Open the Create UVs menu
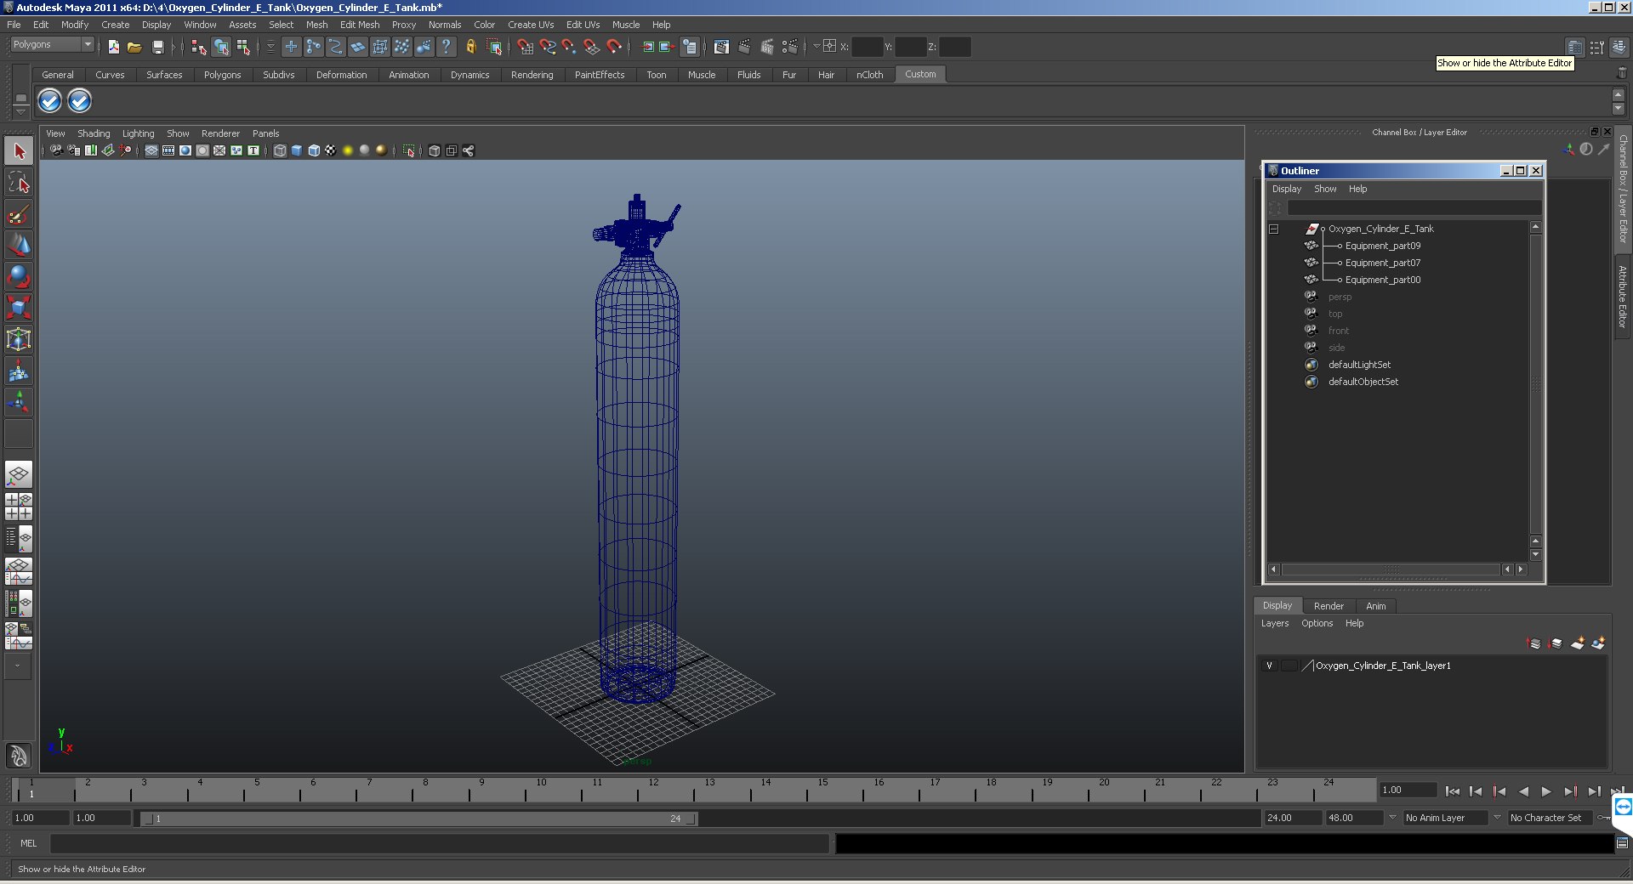1633x884 pixels. pos(531,25)
